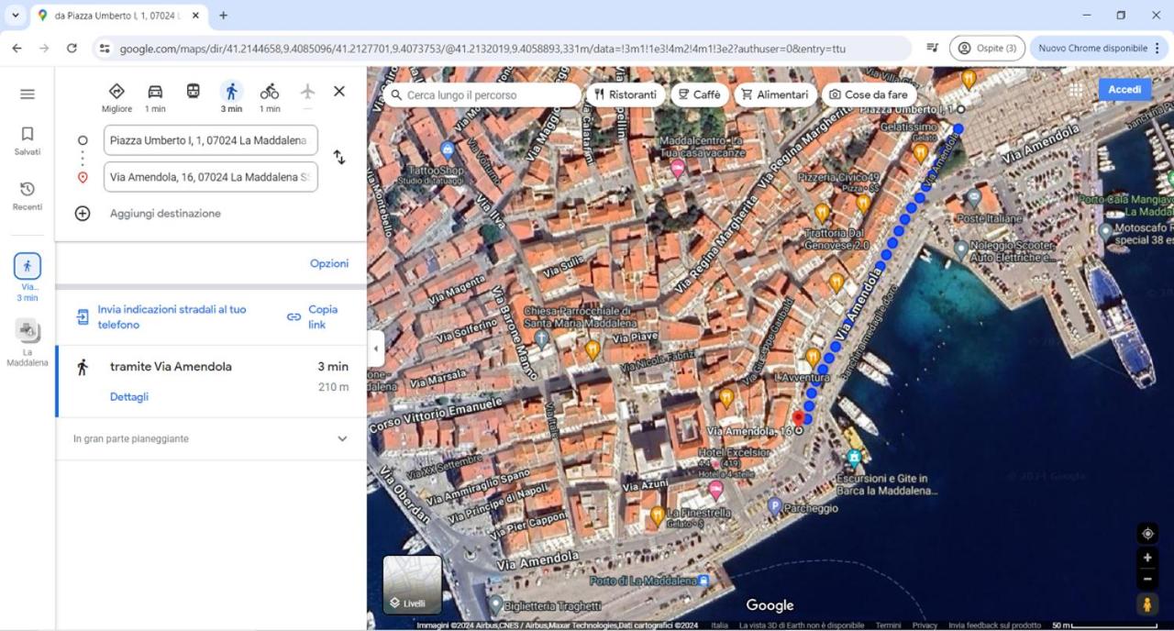Screen dimensions: 1174x631
Task: Choose the cycling travel mode icon
Action: coord(269,92)
